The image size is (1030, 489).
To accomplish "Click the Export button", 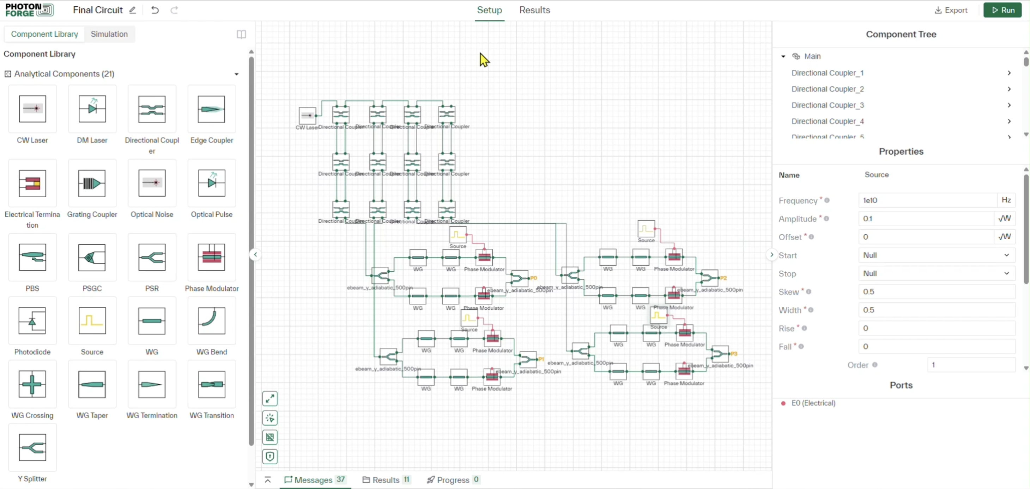I will (x=951, y=10).
